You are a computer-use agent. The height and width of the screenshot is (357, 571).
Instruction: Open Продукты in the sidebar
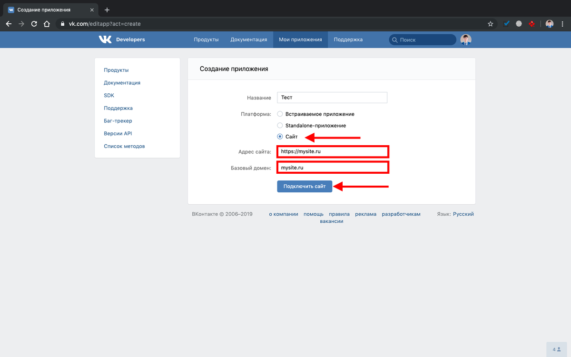click(x=116, y=70)
